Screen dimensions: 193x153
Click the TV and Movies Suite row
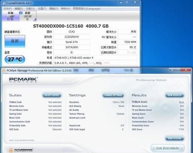[x=35, y=110]
